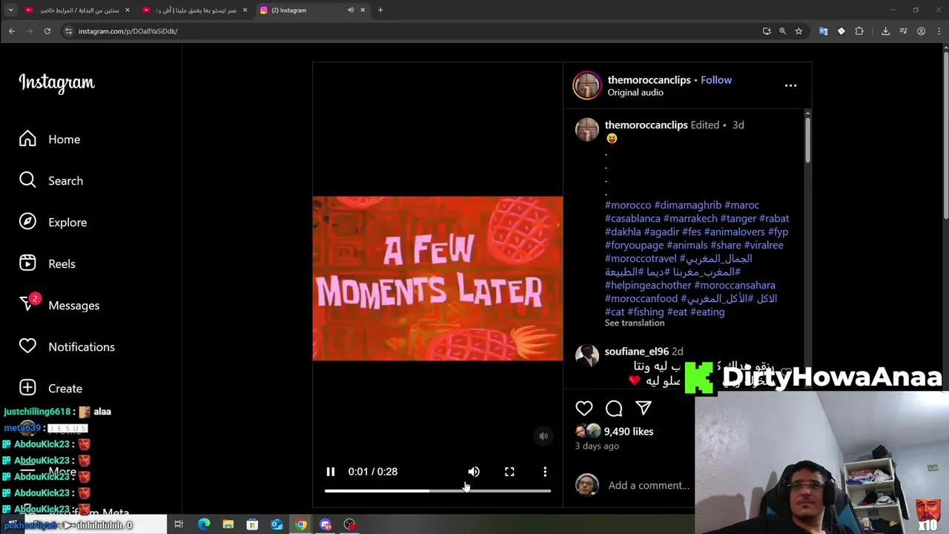Go to the Explore page
The image size is (949, 534).
click(x=53, y=222)
